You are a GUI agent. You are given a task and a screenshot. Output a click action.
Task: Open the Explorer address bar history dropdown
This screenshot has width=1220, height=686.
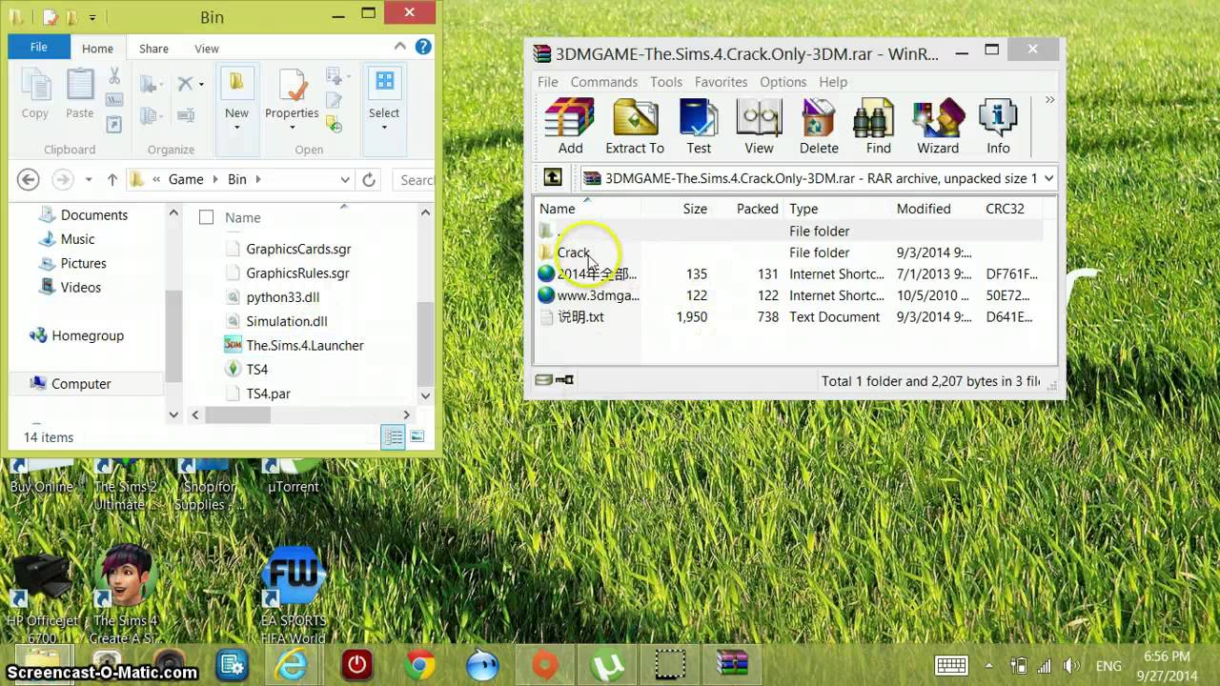click(345, 179)
